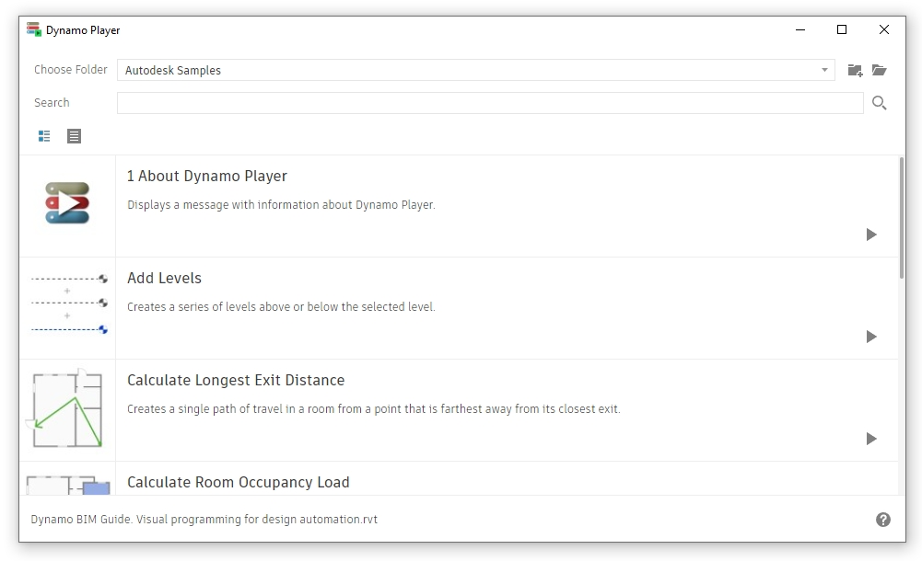Click the Dynamo Player title bar icon

[x=34, y=29]
